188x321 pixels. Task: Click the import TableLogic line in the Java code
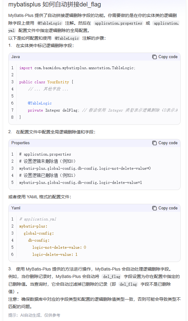tap(77, 68)
